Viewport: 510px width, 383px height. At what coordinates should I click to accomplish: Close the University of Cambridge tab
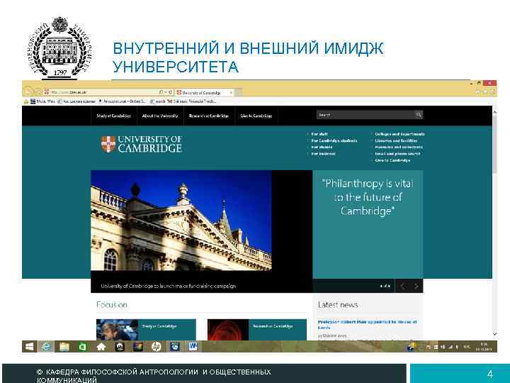tap(231, 93)
